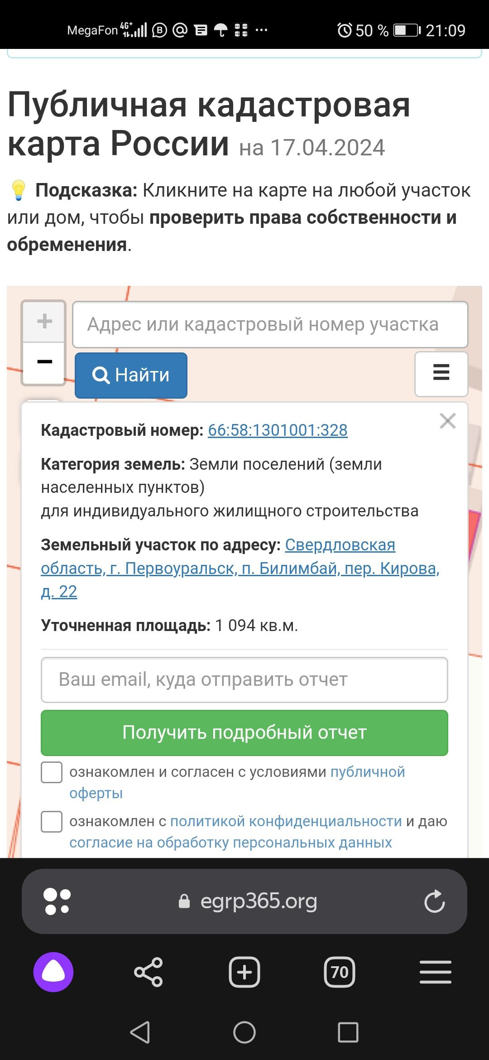Screen dimensions: 489x1060
Task: Open a new browser tab
Action: tap(244, 972)
